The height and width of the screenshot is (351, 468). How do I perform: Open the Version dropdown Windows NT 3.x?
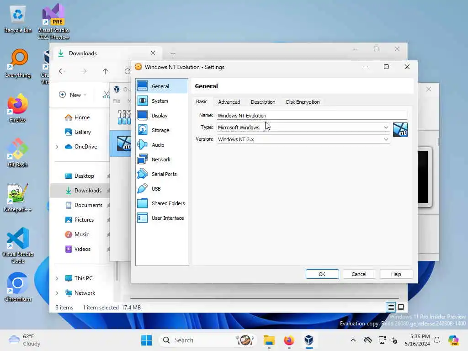[303, 139]
